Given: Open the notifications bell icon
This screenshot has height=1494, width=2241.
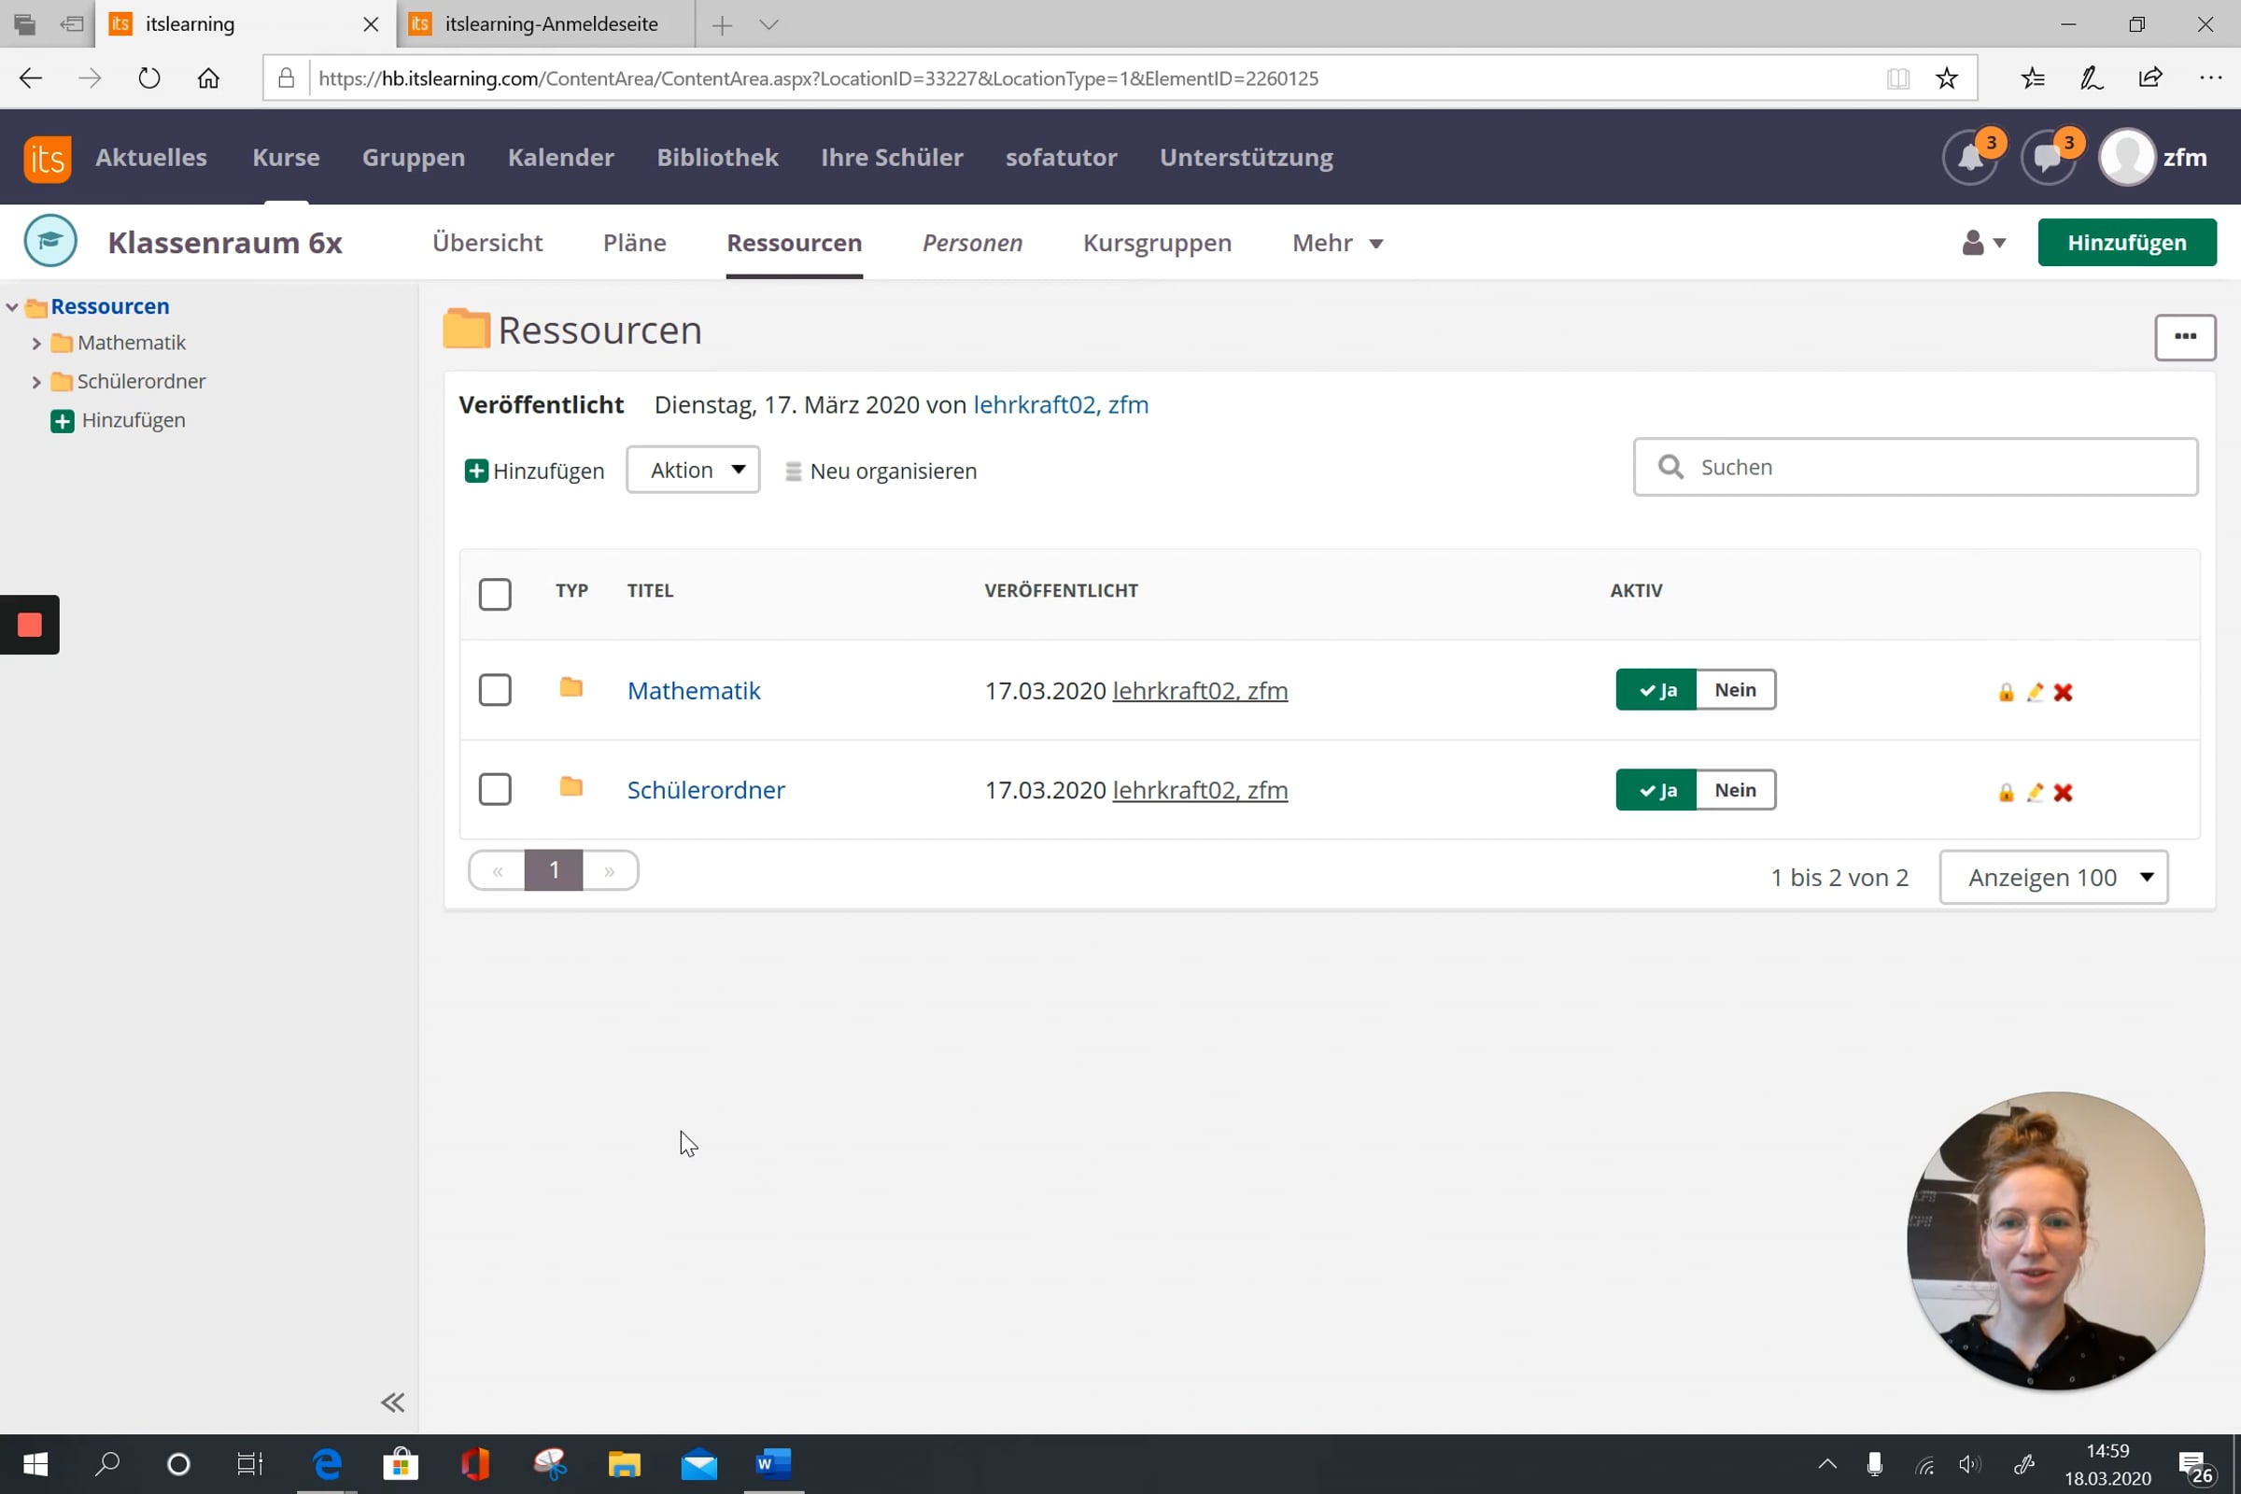Looking at the screenshot, I should point(1968,158).
